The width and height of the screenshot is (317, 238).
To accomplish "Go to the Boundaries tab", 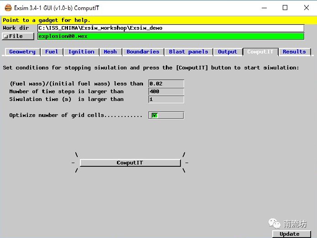I will click(143, 52).
